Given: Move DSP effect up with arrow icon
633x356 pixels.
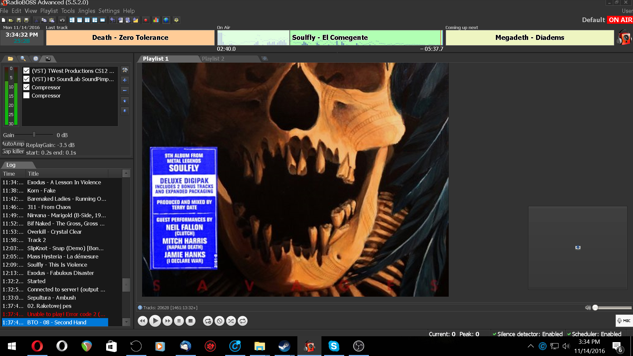Looking at the screenshot, I should click(x=125, y=101).
